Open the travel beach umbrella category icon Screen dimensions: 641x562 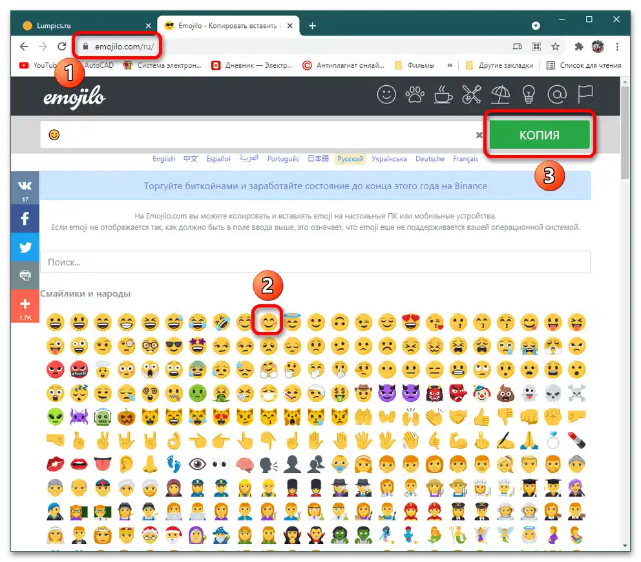(500, 95)
